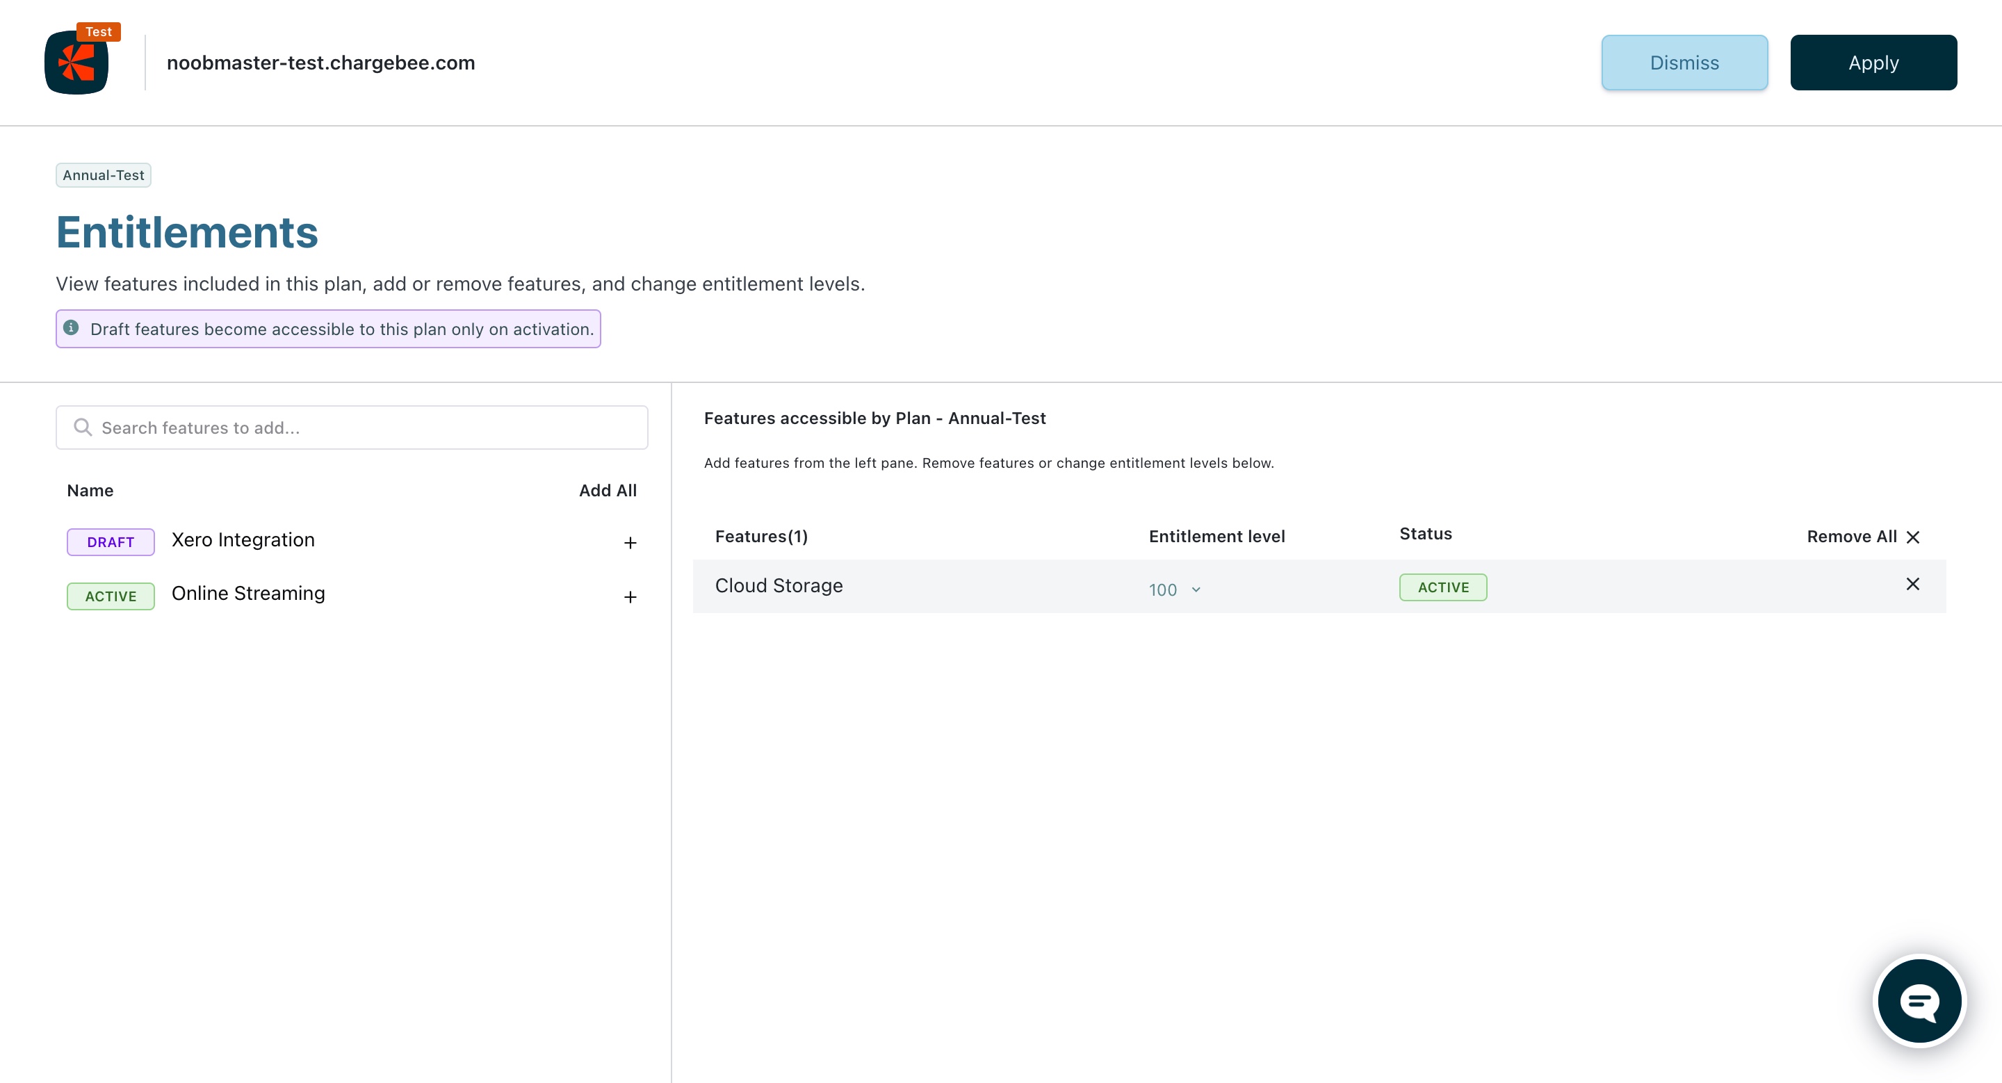
Task: Click the DRAFT badge on Xero Integration
Action: [111, 542]
